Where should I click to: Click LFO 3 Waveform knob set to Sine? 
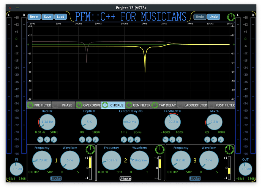coord(209,160)
